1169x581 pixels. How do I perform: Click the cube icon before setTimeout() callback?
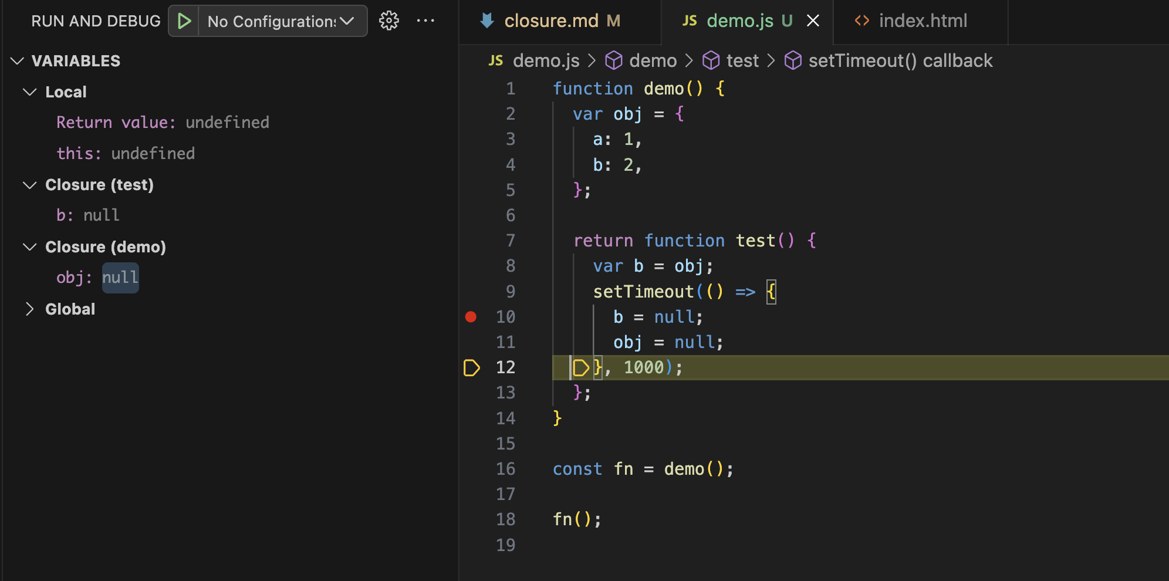[x=793, y=60]
